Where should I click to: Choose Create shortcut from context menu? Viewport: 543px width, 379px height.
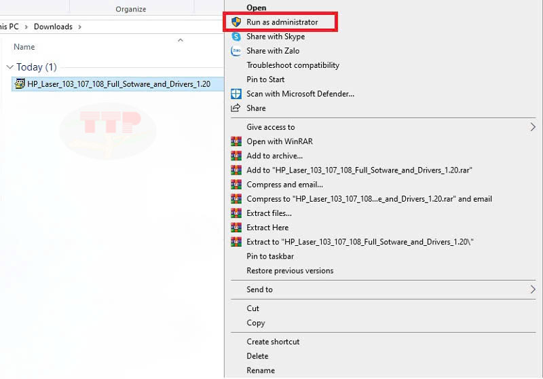[273, 342]
